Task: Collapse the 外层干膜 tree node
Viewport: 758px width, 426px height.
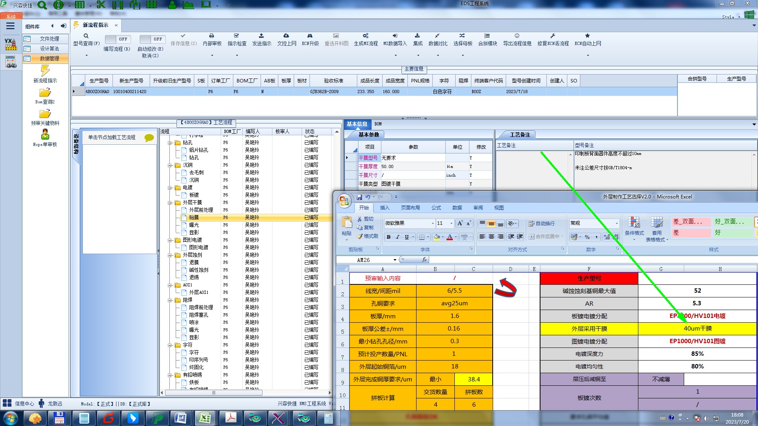Action: [170, 203]
